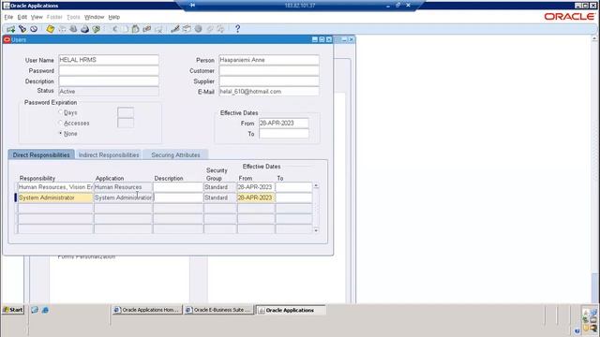Click the Person field showing Haapaniemi Anne
Screen dimensions: 600x337
click(x=269, y=60)
